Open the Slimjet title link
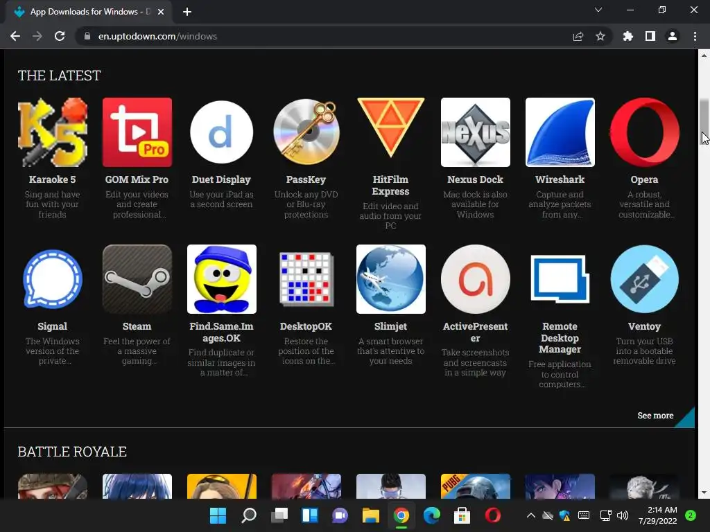Image resolution: width=710 pixels, height=532 pixels. (391, 327)
